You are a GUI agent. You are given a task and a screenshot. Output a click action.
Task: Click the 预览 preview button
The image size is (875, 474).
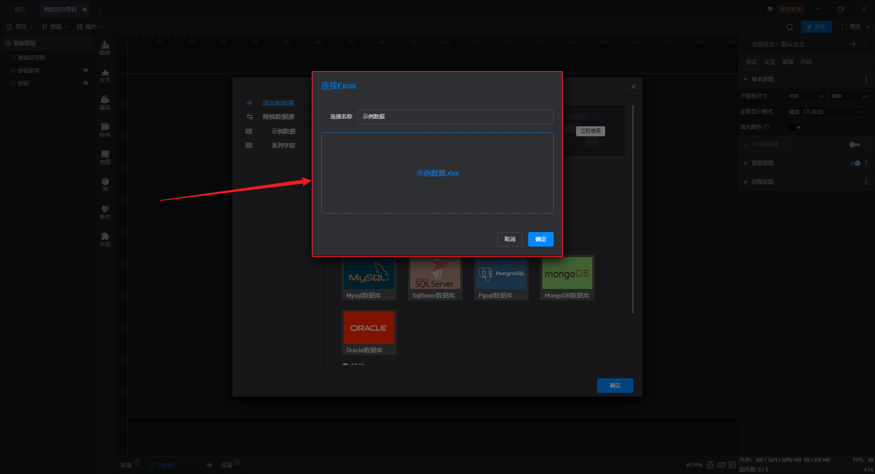tap(851, 27)
